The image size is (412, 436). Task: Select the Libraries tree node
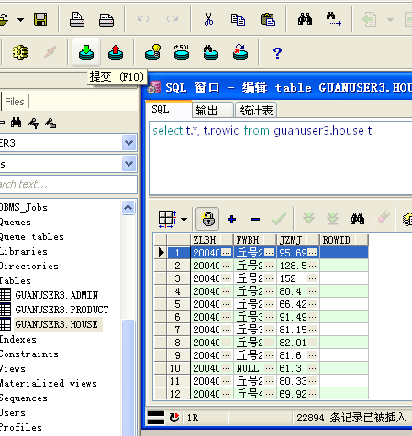click(24, 251)
